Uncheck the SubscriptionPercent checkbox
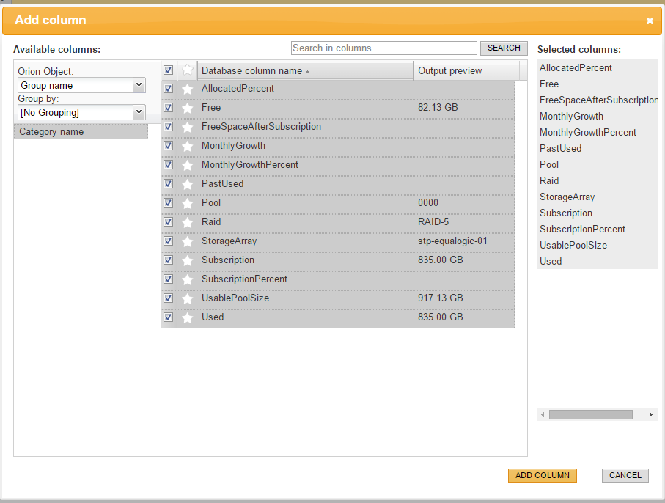The image size is (665, 503). [x=169, y=279]
